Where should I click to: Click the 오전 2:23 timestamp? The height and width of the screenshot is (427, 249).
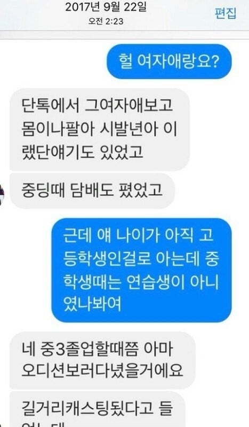tap(106, 21)
